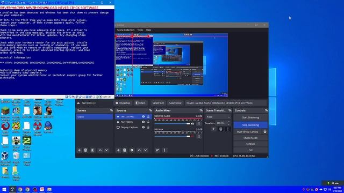Open Scene Collection menu
Viewport: 344px width, 193px height.
[125, 30]
